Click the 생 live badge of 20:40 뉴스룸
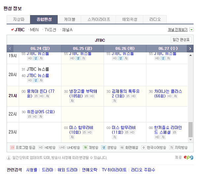 (36, 80)
